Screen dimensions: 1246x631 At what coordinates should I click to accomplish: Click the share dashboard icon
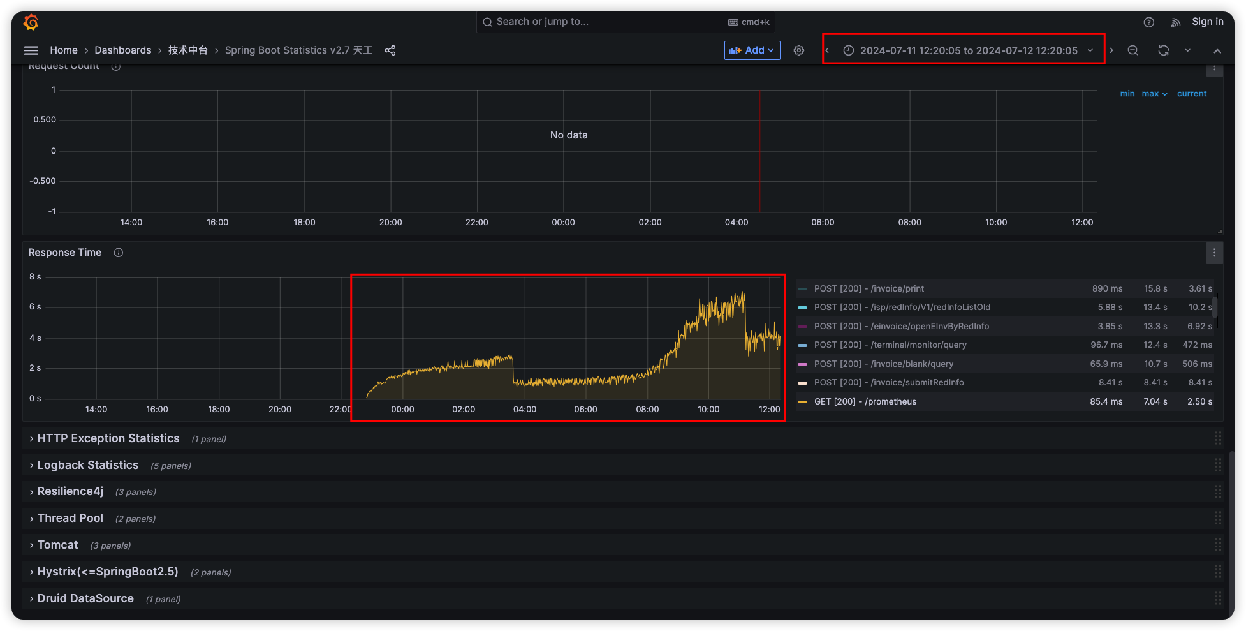(x=390, y=50)
